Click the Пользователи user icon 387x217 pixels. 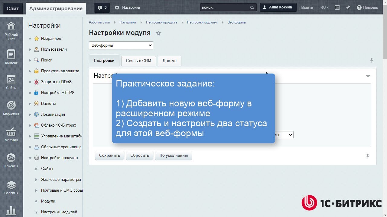click(37, 49)
